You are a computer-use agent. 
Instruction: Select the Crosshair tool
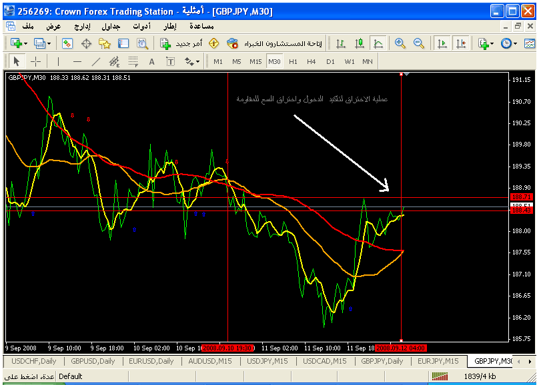(35, 62)
